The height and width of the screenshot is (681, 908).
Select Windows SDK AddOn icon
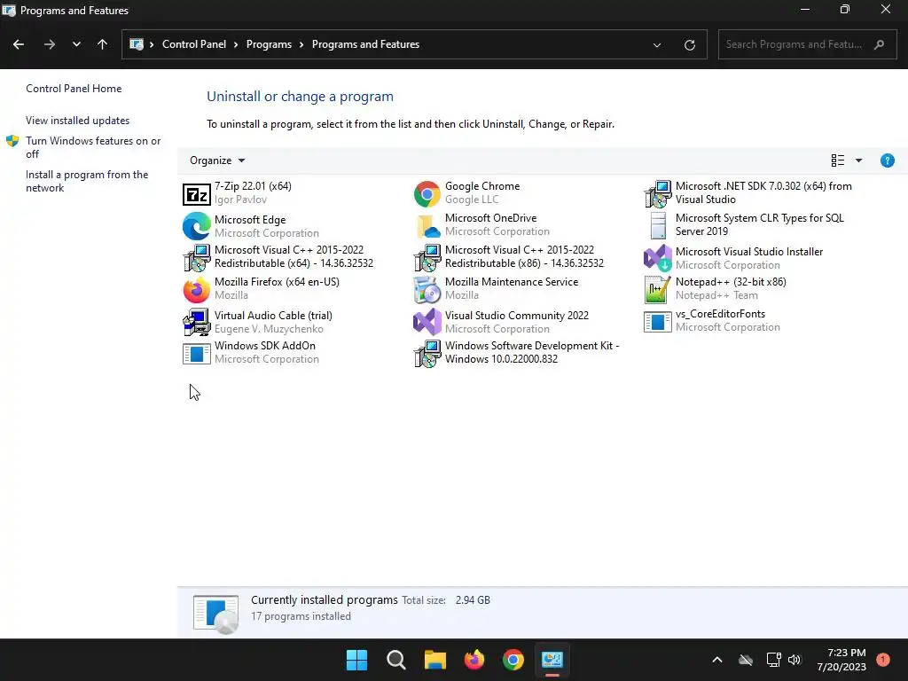point(196,353)
